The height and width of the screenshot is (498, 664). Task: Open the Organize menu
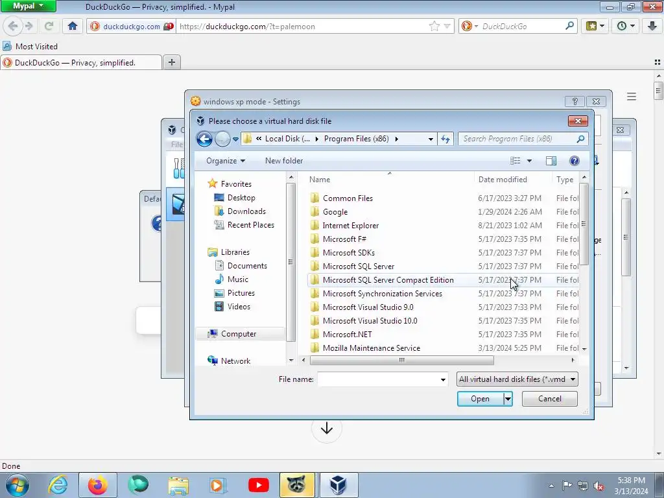[225, 161]
